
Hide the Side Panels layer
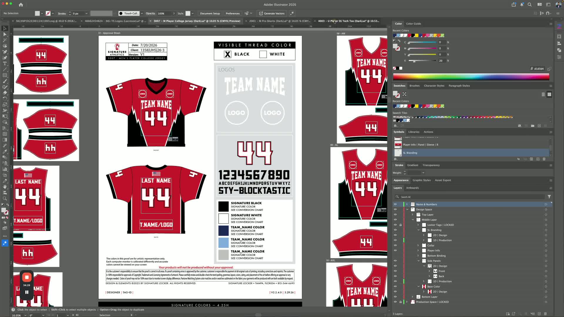[x=395, y=261]
